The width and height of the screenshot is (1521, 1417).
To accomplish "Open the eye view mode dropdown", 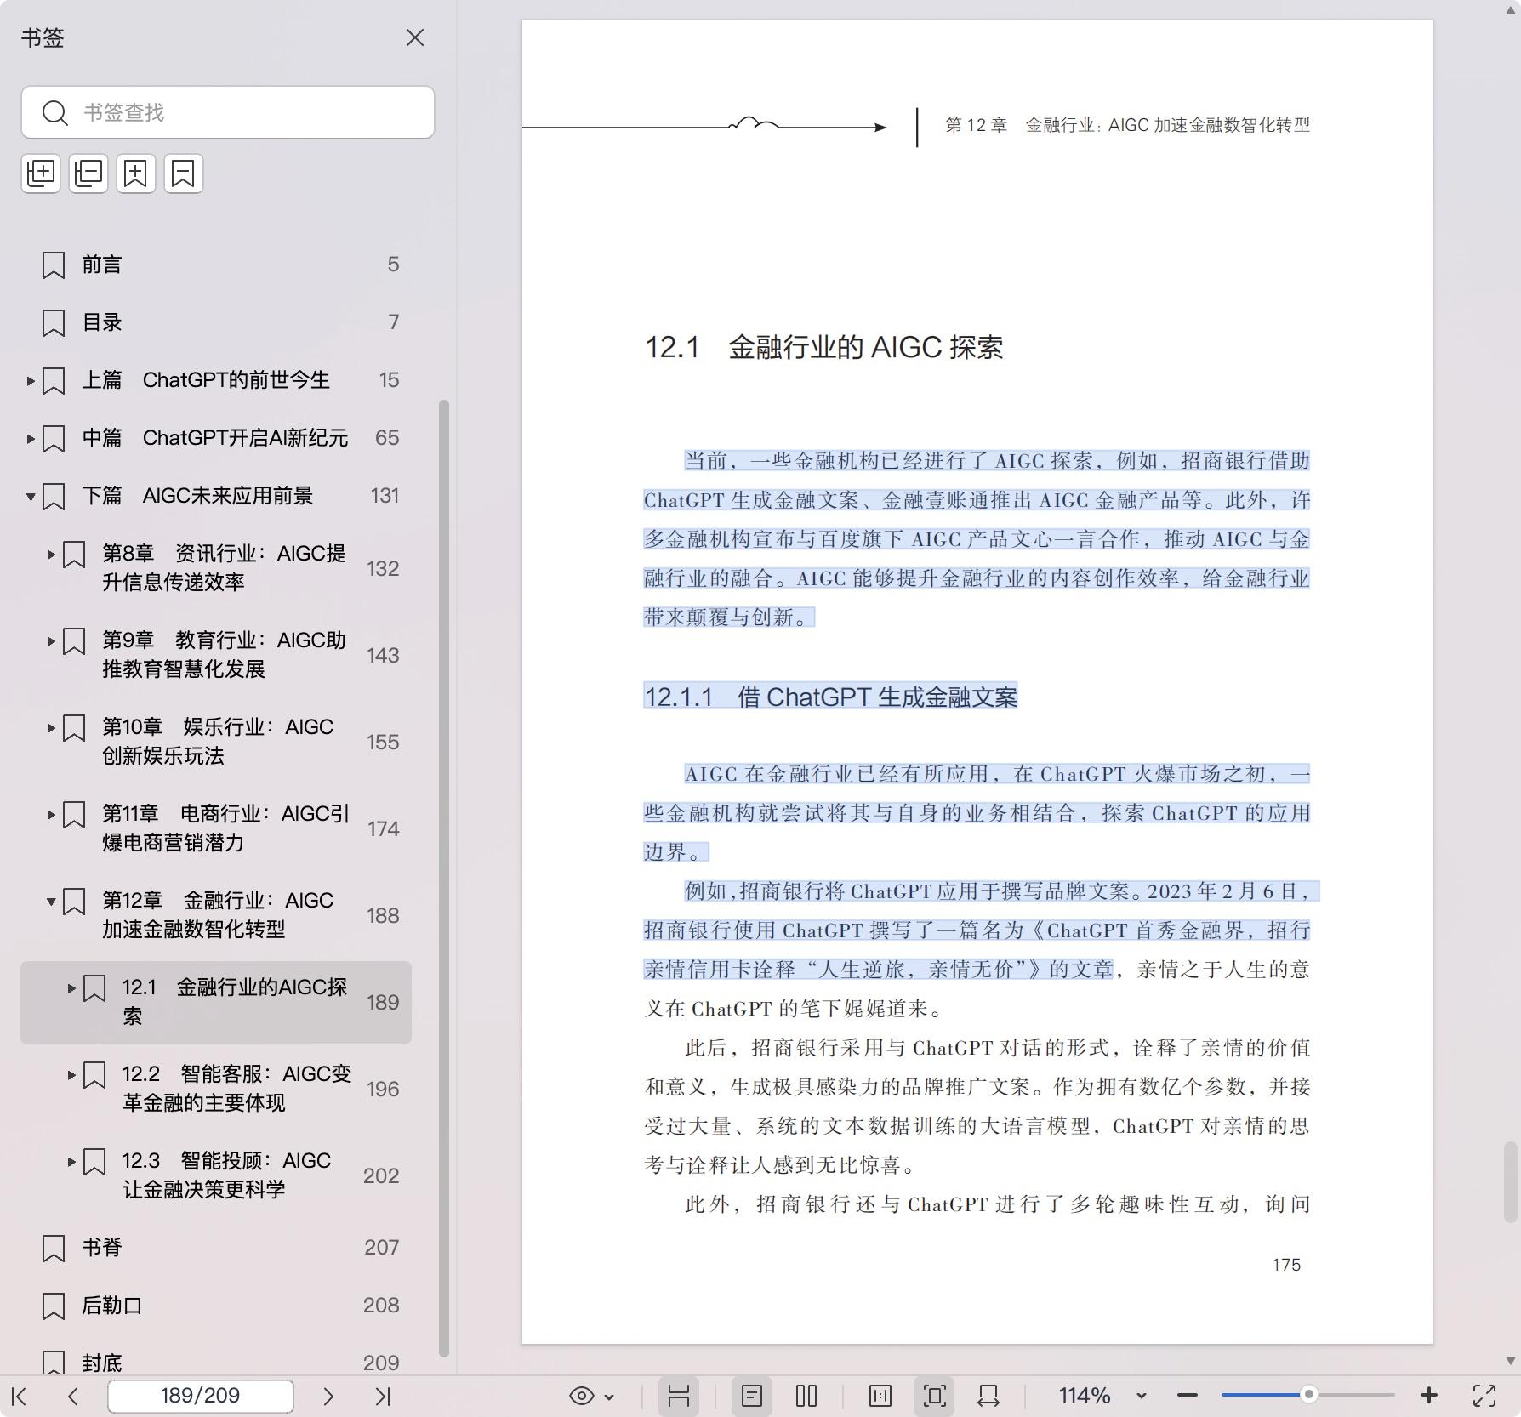I will pos(591,1396).
